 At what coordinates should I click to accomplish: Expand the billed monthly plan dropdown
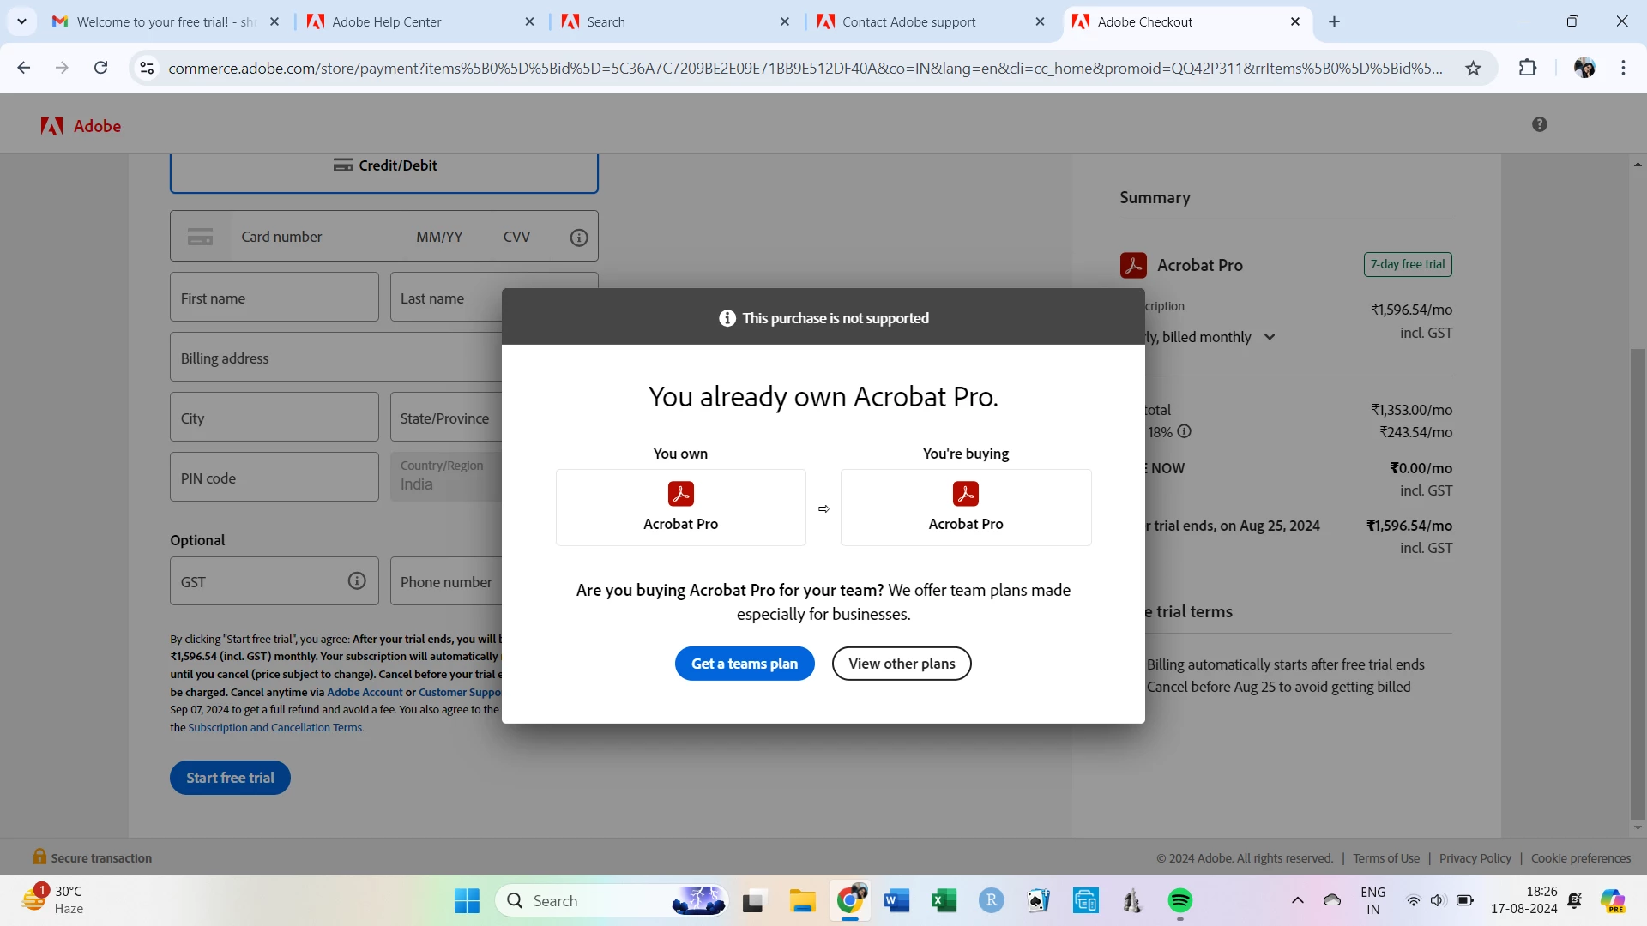[x=1270, y=337]
